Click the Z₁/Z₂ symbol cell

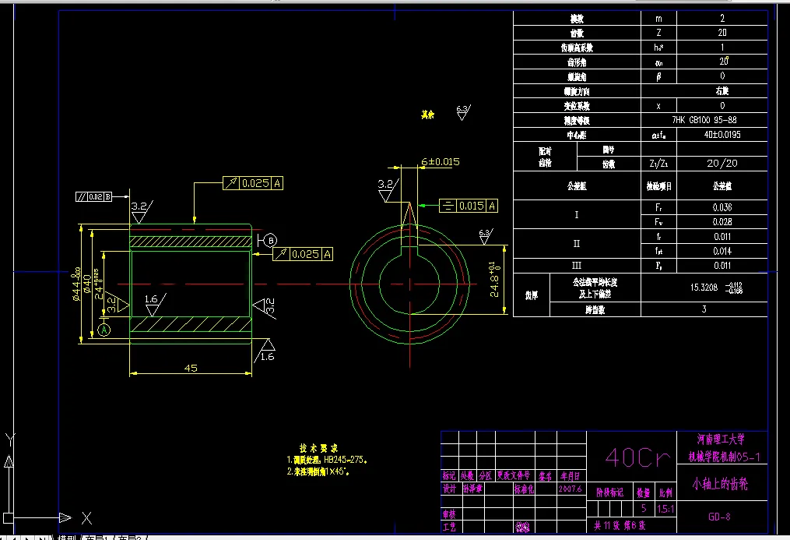[x=658, y=164]
